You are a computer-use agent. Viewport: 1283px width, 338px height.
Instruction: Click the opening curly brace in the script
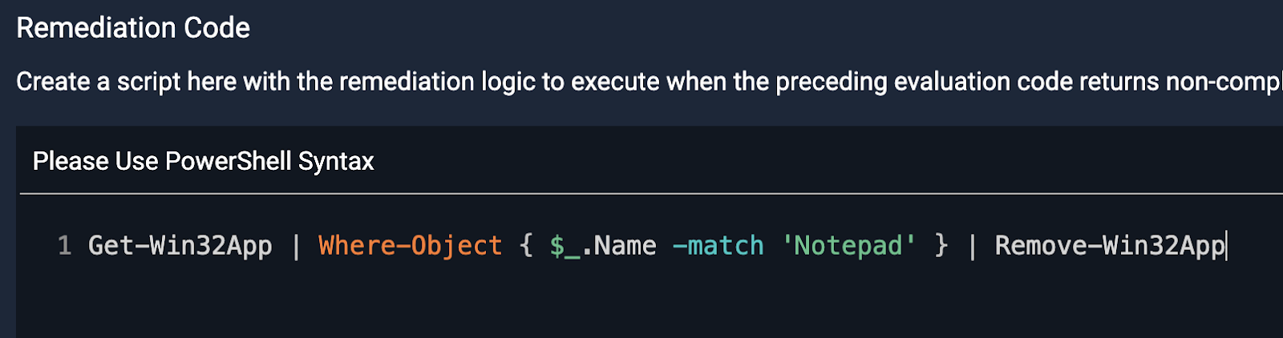(526, 245)
